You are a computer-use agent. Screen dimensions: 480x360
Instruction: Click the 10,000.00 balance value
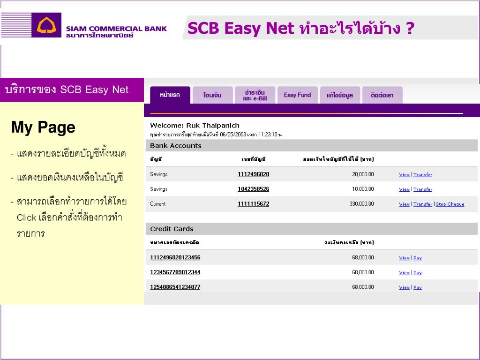click(363, 189)
